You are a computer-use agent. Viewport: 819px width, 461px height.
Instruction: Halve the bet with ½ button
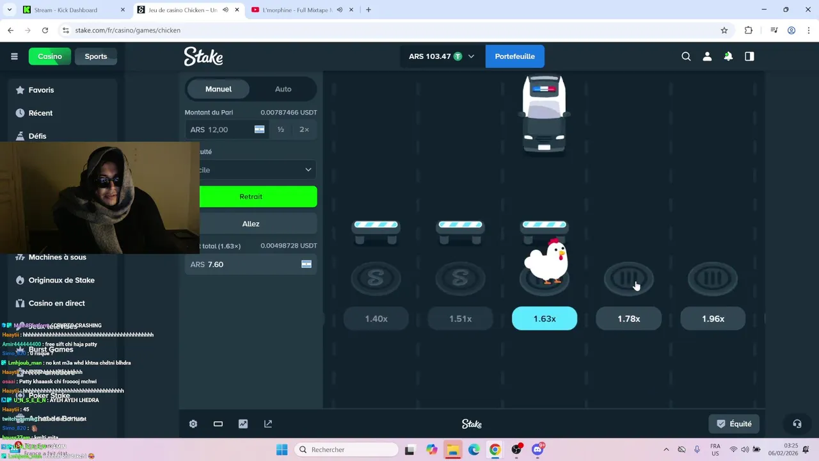(x=281, y=129)
